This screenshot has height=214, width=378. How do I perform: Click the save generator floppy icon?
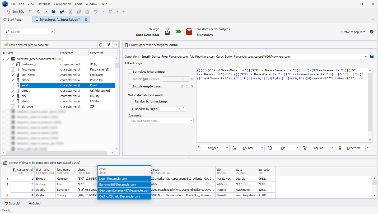pos(372,57)
